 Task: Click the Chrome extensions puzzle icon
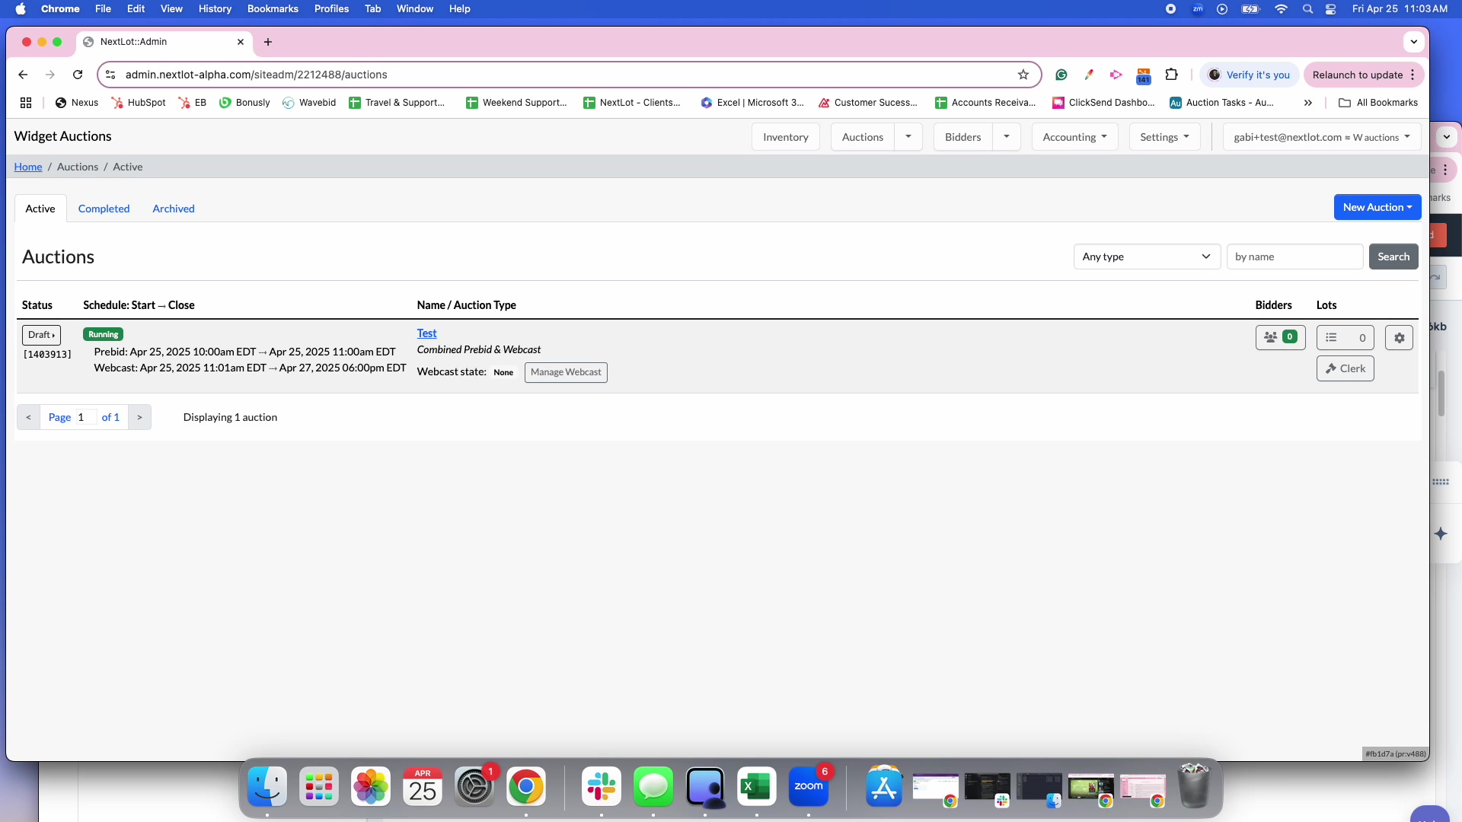coord(1171,75)
